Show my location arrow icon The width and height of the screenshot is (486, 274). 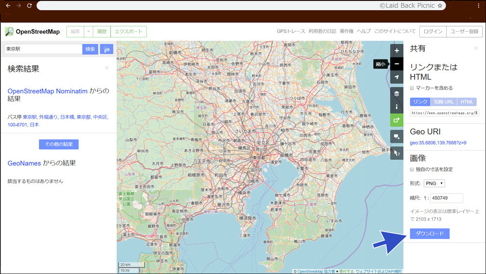[397, 77]
